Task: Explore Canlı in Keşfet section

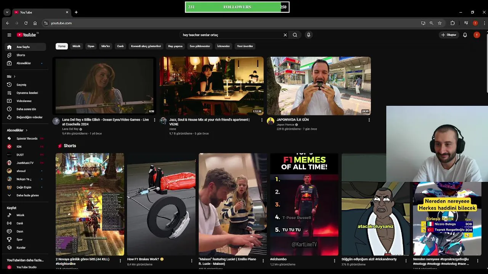Action: point(26,223)
